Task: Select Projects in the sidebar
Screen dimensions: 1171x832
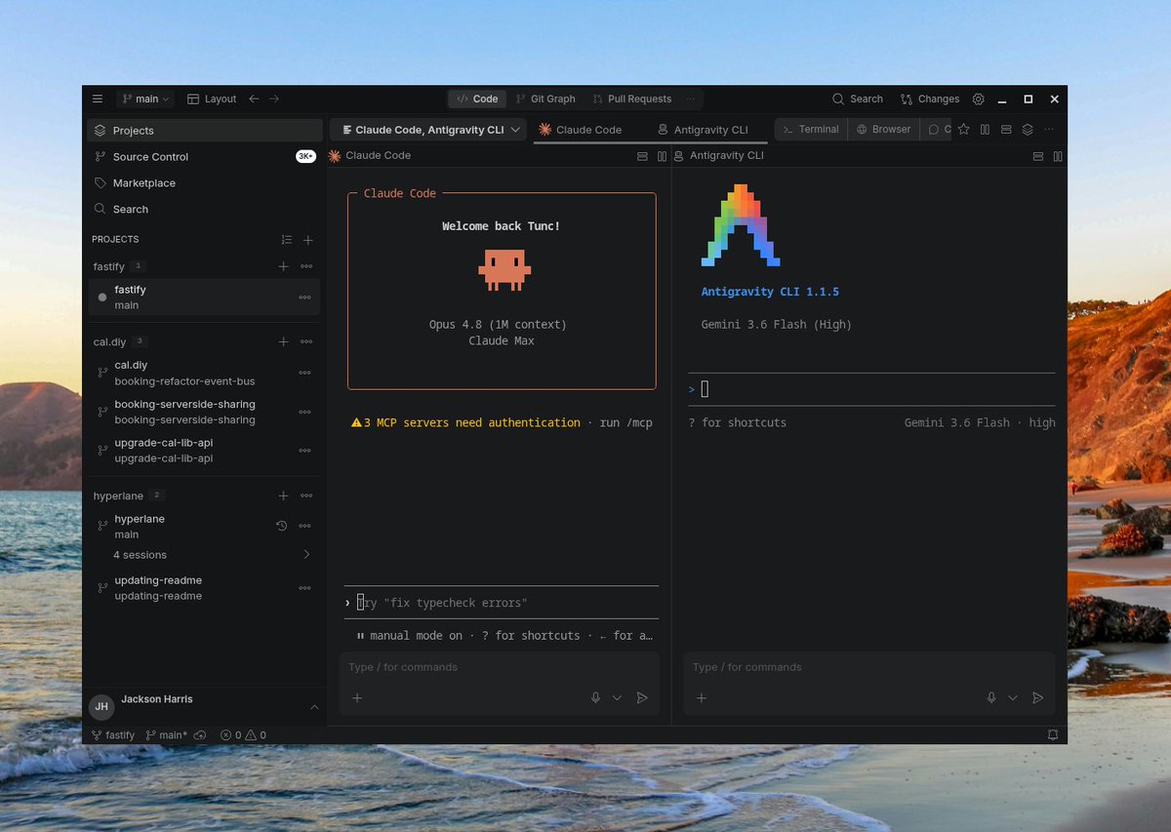Action: tap(204, 131)
